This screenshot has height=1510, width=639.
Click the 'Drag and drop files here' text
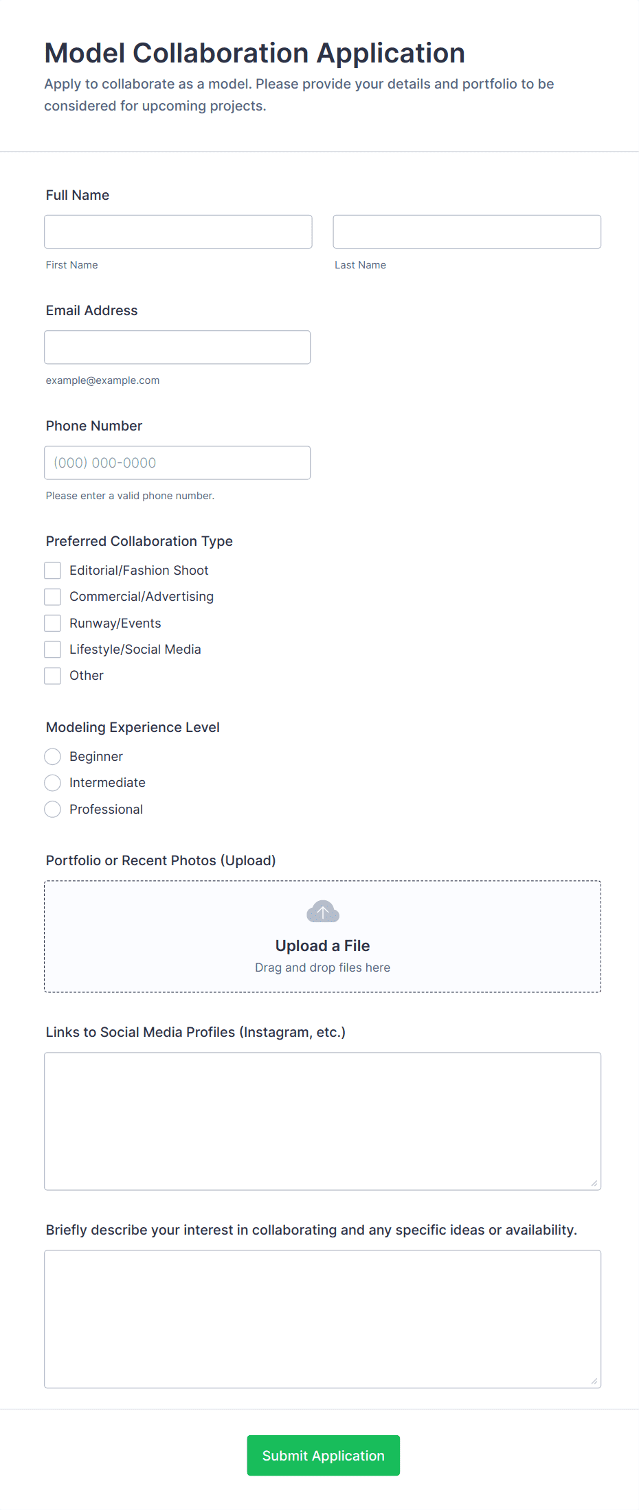click(x=322, y=968)
